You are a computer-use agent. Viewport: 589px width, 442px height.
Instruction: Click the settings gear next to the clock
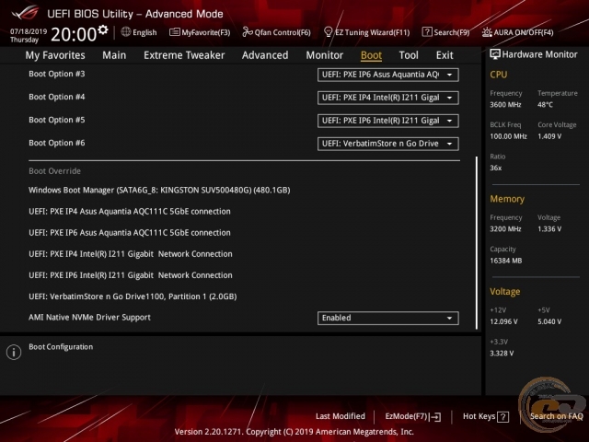(103, 29)
